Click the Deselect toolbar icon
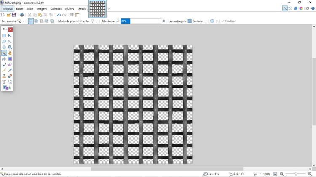 click(51, 15)
